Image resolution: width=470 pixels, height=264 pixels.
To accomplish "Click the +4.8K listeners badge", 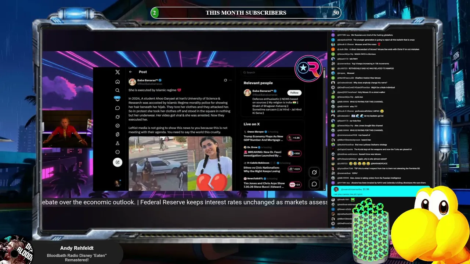I will [294, 138].
